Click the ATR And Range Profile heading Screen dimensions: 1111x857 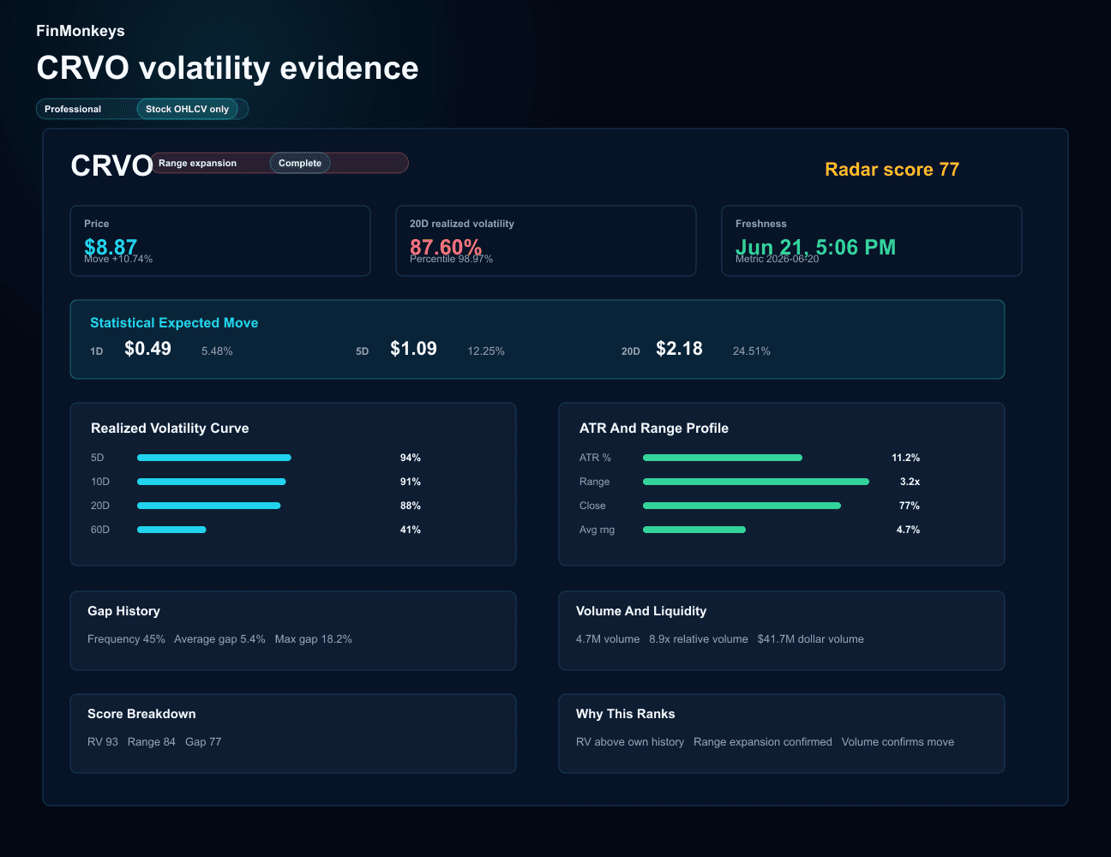tap(654, 428)
